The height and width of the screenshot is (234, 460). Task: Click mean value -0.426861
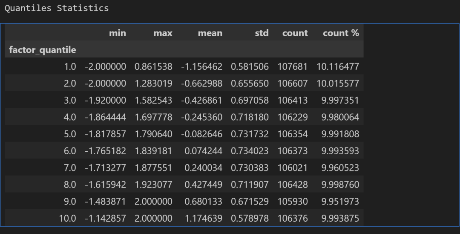[201, 101]
